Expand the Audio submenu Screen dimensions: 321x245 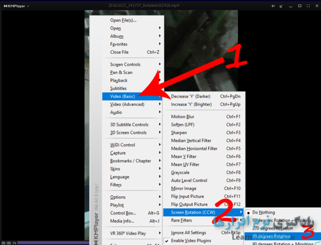coord(133,112)
